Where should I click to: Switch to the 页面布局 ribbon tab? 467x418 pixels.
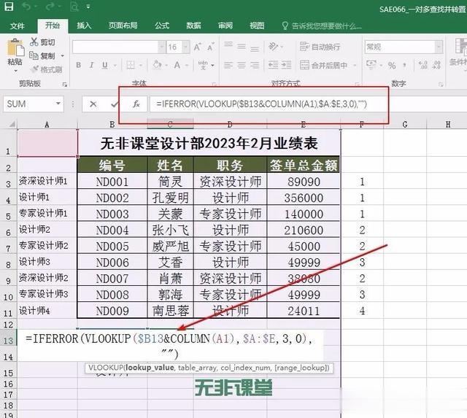[123, 26]
